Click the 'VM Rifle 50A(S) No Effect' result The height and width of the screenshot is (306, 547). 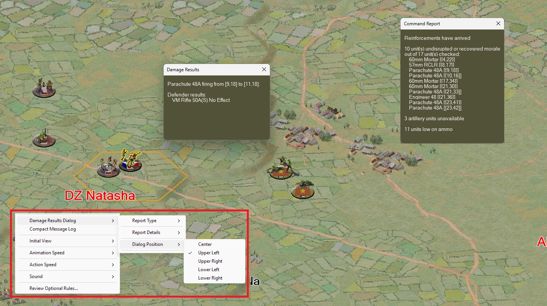tap(201, 100)
